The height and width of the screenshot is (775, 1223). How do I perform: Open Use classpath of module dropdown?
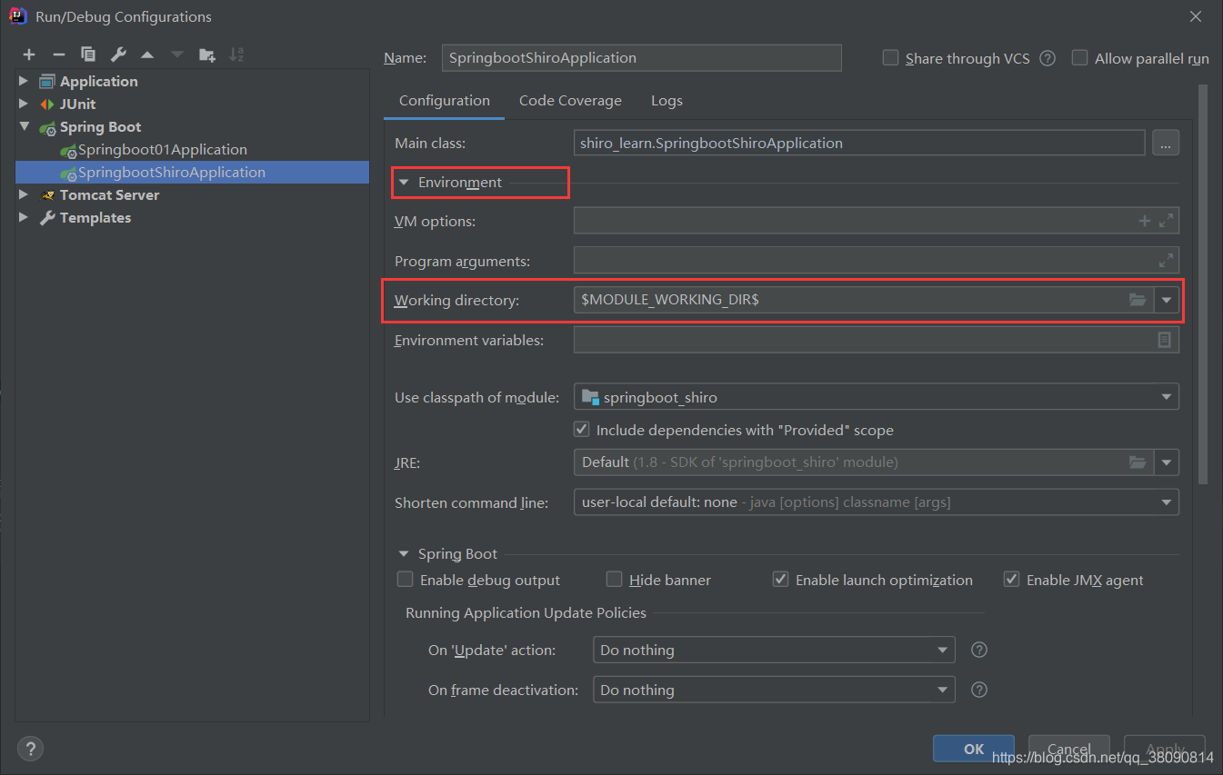[x=1166, y=397]
